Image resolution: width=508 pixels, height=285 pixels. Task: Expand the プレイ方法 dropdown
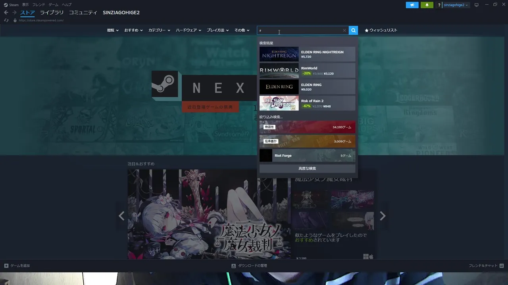point(217,30)
